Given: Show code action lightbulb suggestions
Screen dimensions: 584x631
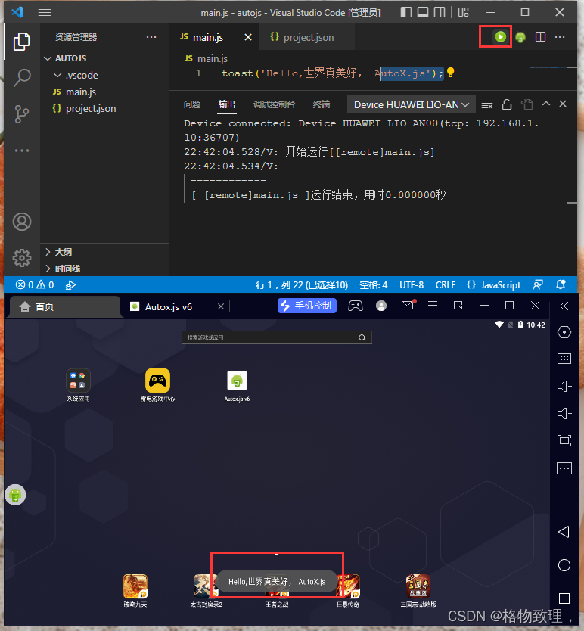Looking at the screenshot, I should click(451, 73).
